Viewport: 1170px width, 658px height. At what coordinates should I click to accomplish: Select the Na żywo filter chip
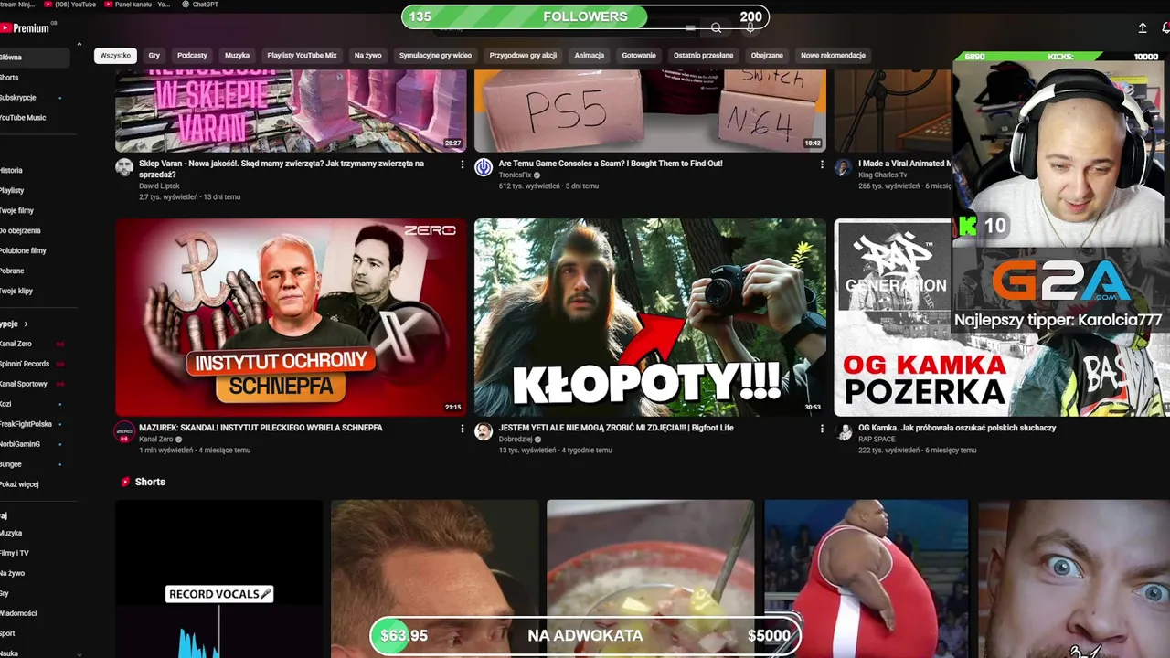pyautogui.click(x=367, y=56)
